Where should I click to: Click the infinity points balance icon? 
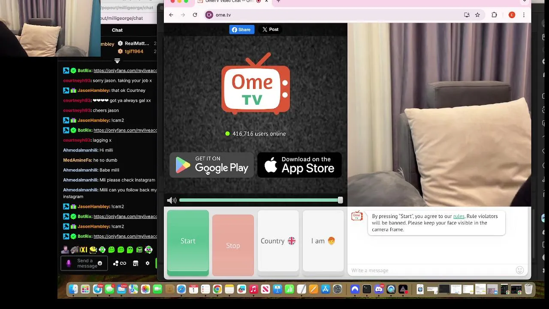(123, 264)
